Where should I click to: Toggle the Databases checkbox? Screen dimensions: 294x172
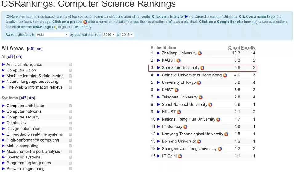[70, 123]
